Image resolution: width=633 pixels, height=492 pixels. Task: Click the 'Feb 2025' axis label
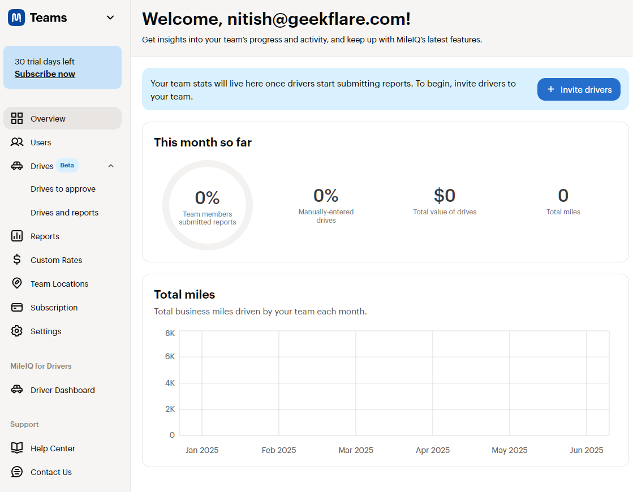click(279, 450)
